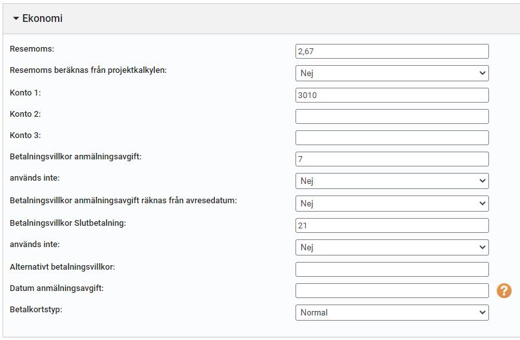Click Betalningsvillkor anmälningsavgift field showing 7
520x340 pixels.
pos(392,159)
